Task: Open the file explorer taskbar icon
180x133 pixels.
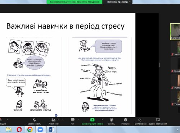Action: pyautogui.click(x=9, y=129)
